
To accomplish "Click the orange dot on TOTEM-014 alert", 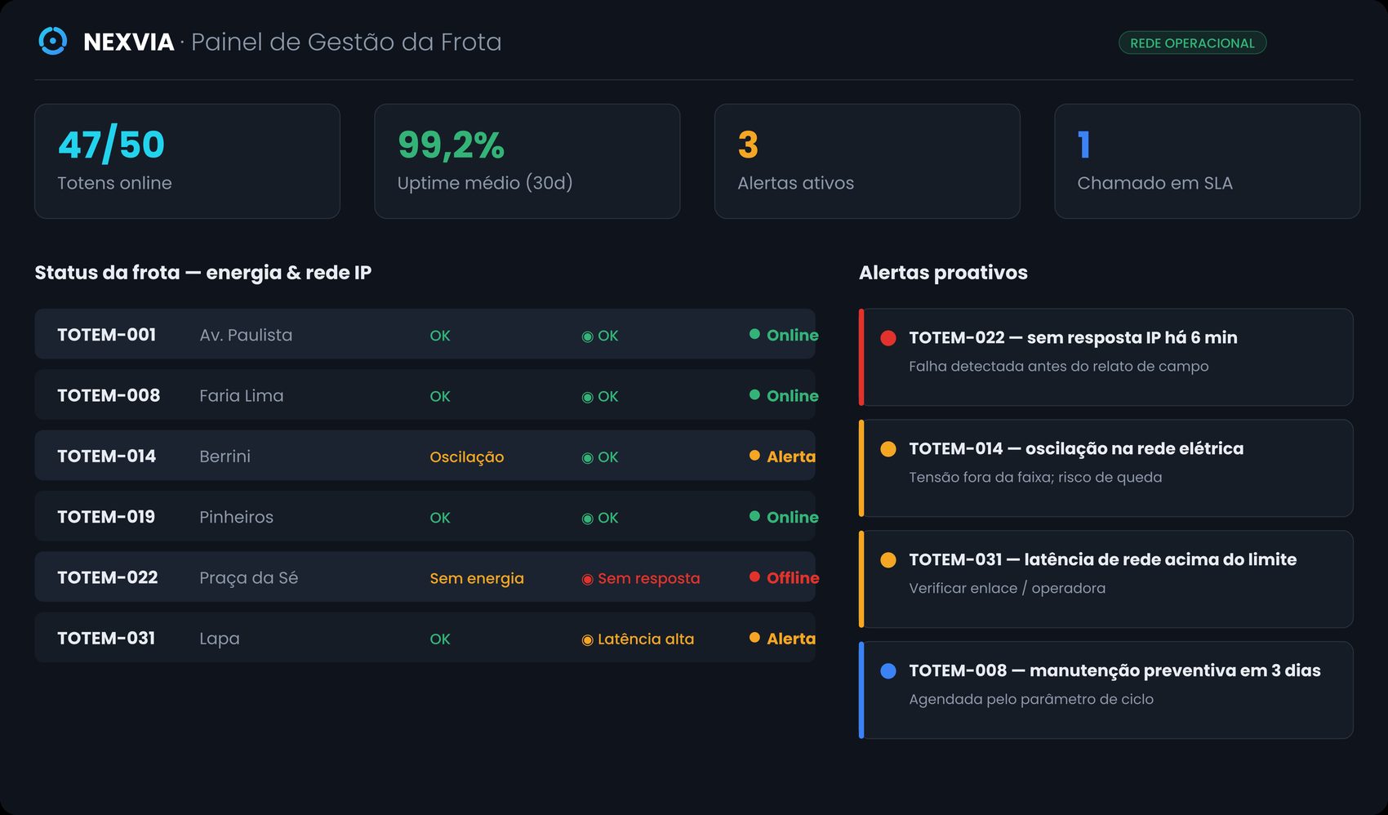I will point(888,449).
